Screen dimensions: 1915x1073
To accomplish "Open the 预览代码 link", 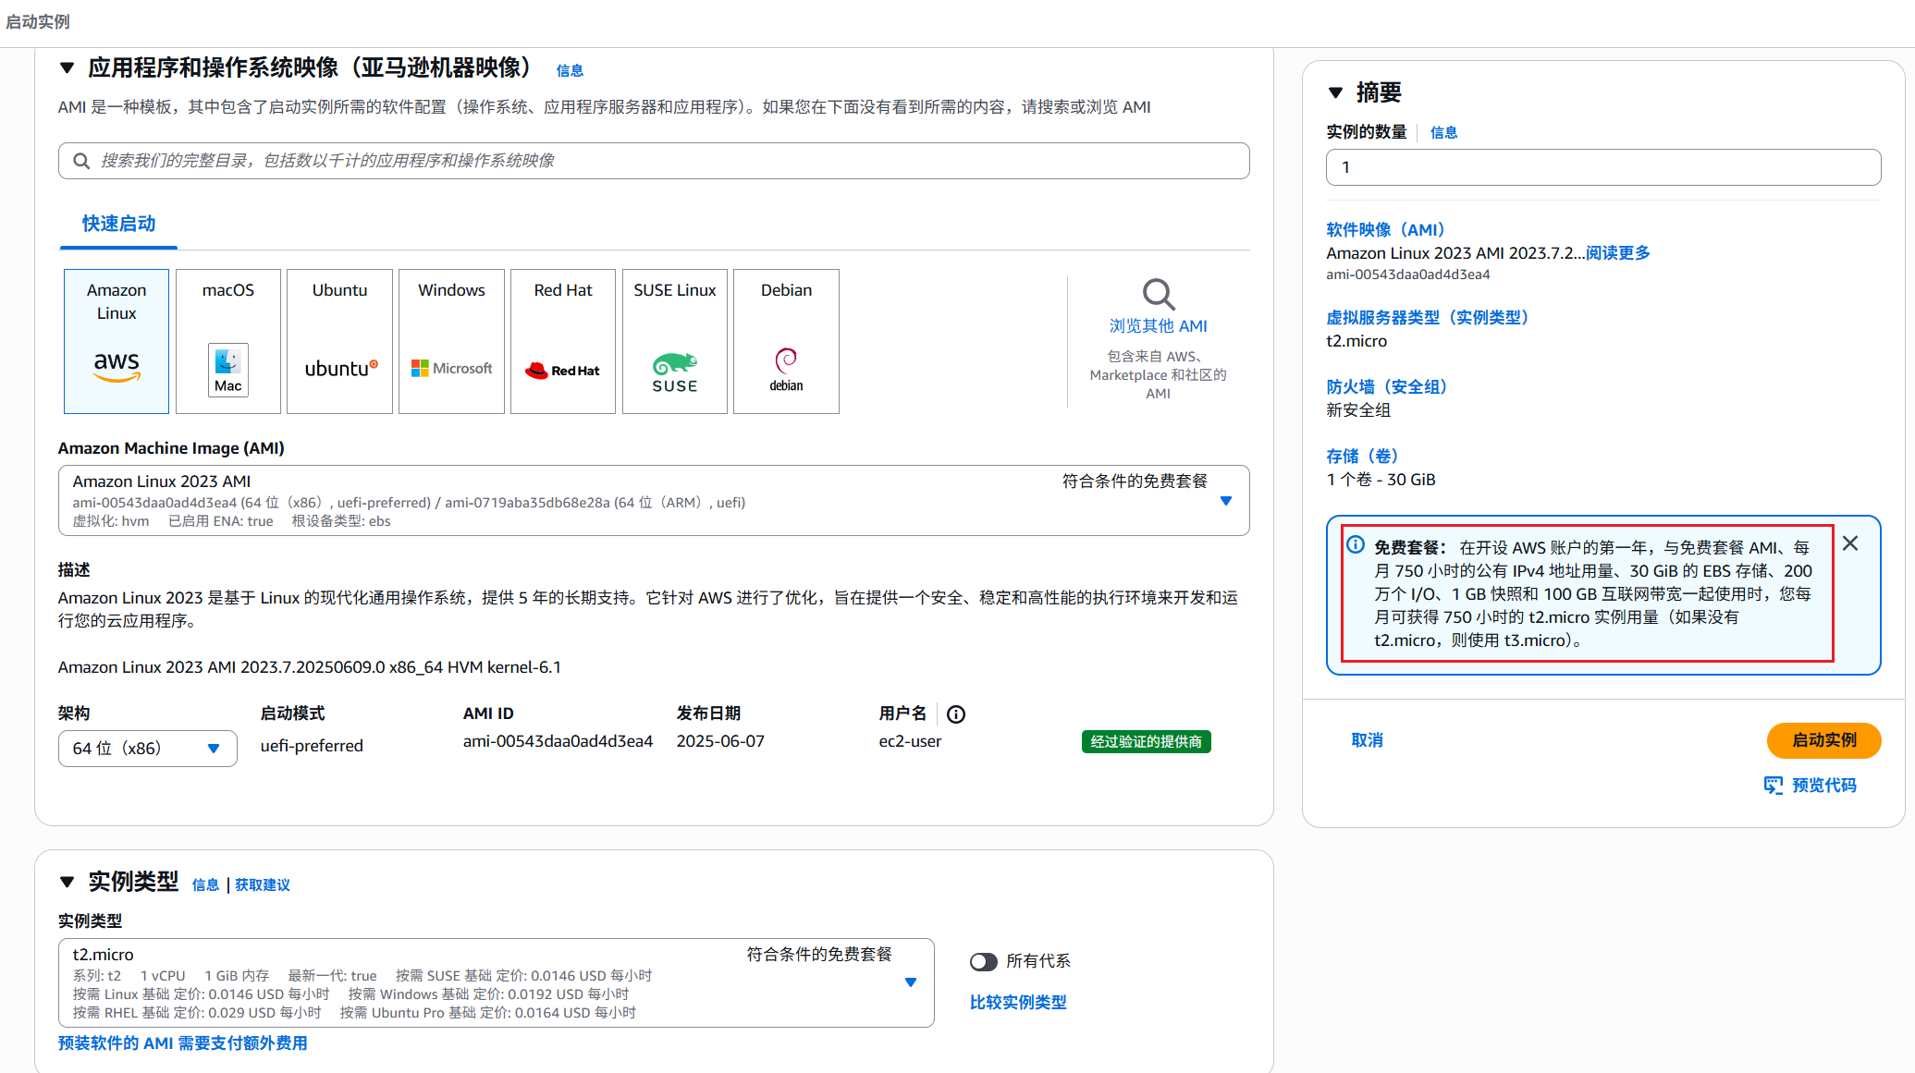I will [1823, 786].
